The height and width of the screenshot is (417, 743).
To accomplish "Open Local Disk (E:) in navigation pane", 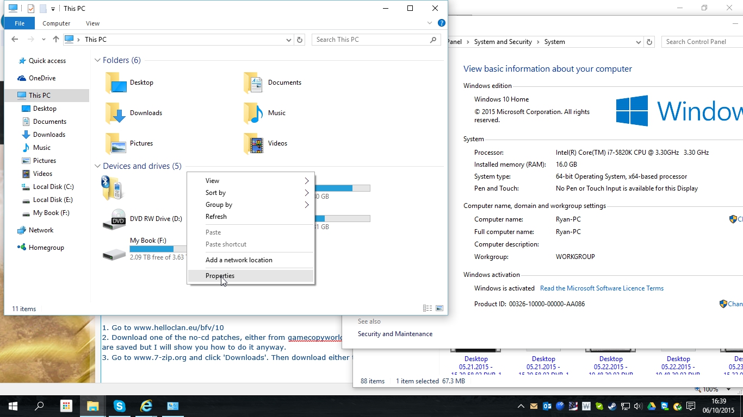I will 47,200.
